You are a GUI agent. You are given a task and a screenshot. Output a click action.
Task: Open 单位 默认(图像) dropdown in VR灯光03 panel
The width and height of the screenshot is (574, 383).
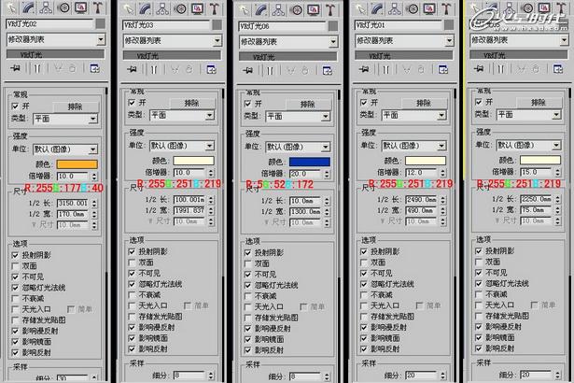click(182, 146)
